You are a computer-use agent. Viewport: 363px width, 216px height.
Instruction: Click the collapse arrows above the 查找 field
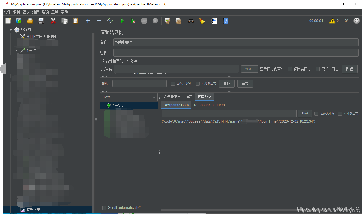coord(104,76)
